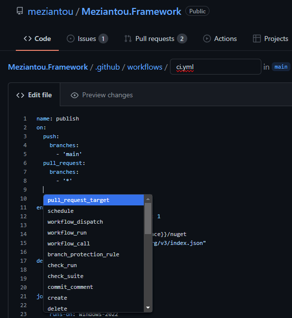This screenshot has height=318, width=292.
Task: Click the Issues count badge 1
Action: (103, 39)
